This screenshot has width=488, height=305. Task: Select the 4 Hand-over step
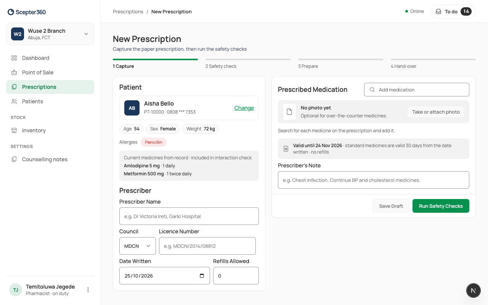point(433,64)
